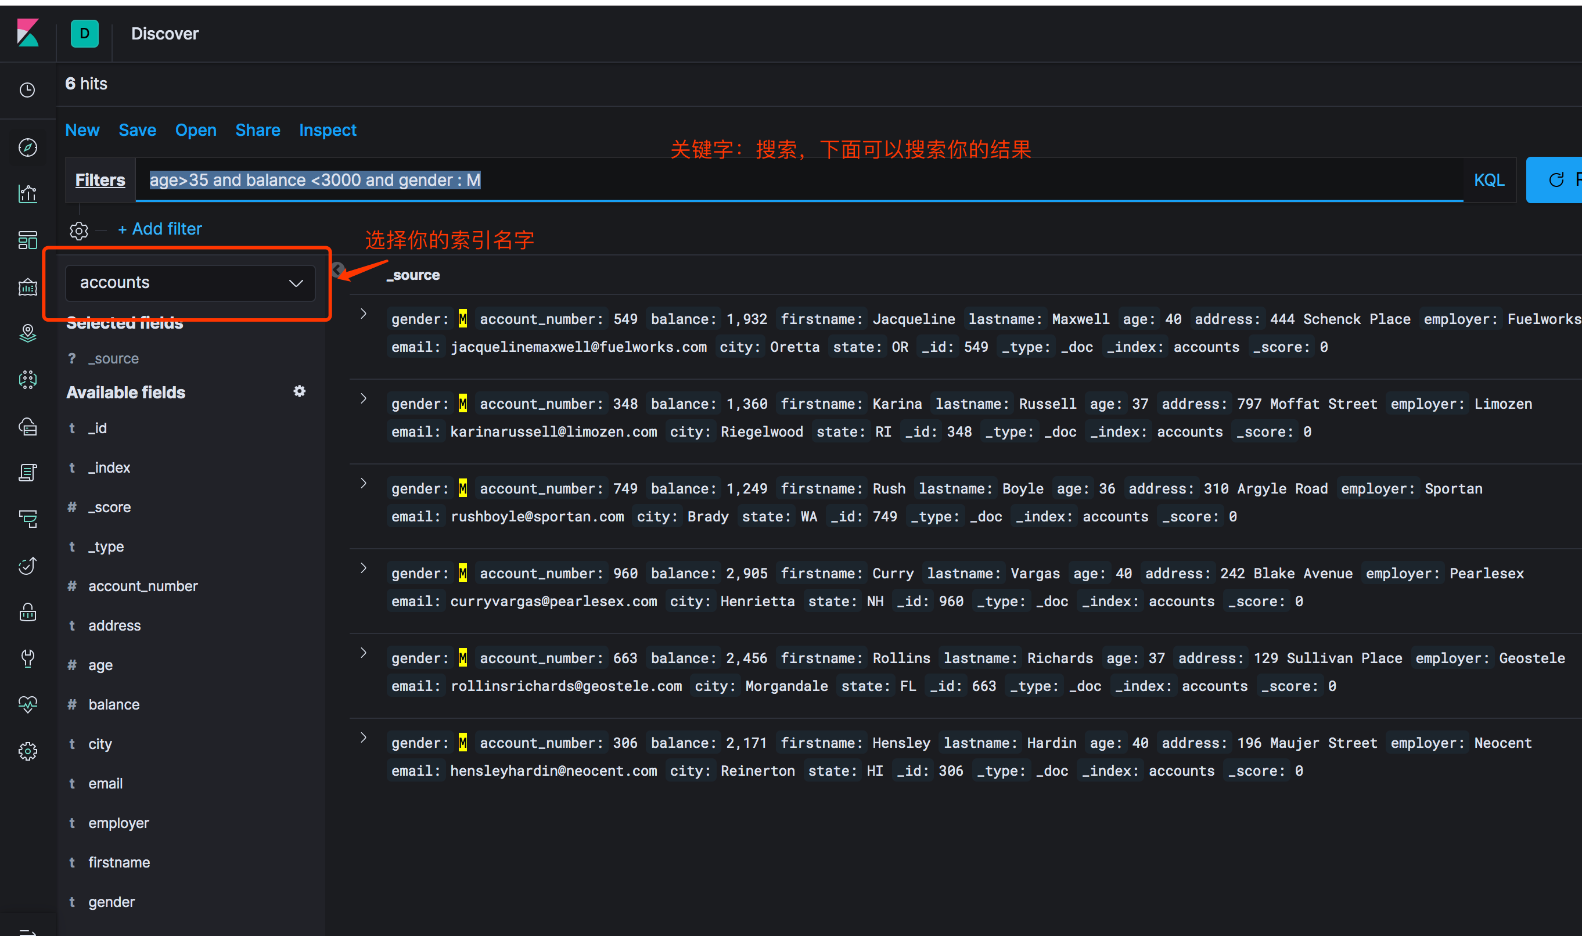Click the maps/globe icon in sidebar
Image resolution: width=1582 pixels, height=936 pixels.
[x=27, y=331]
